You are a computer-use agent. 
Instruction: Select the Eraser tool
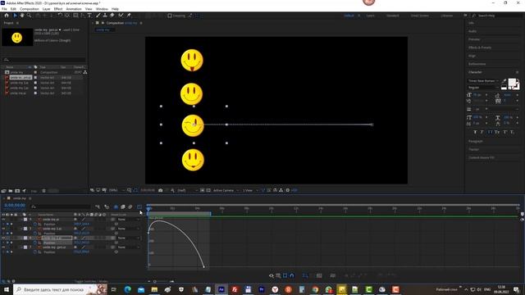coord(112,16)
